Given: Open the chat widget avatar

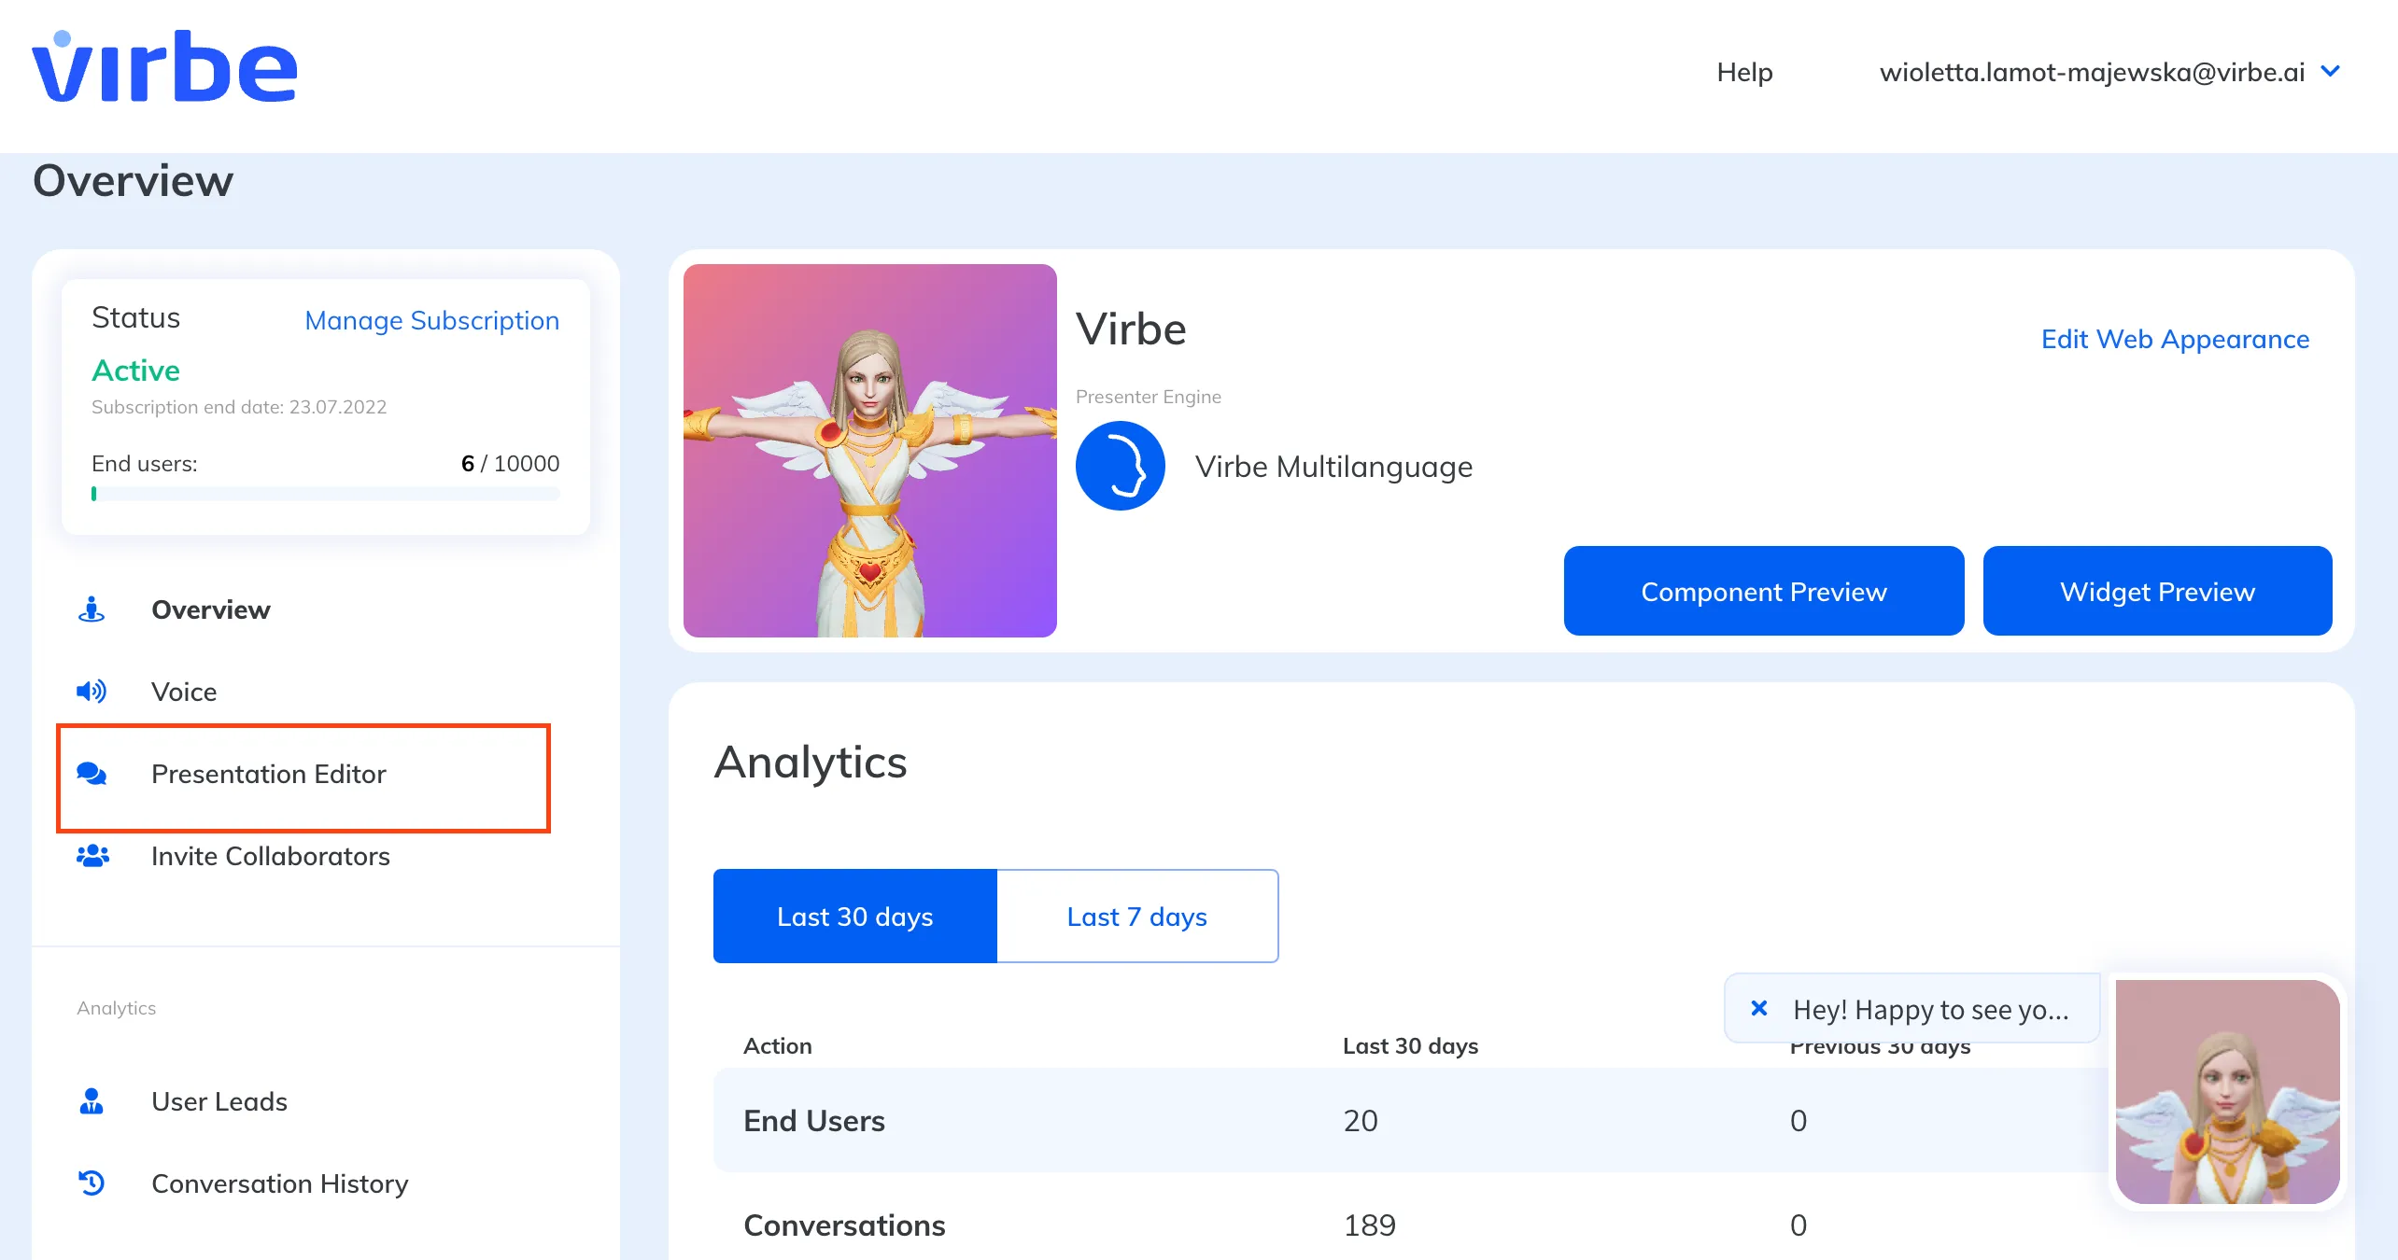Looking at the screenshot, I should click(2227, 1091).
